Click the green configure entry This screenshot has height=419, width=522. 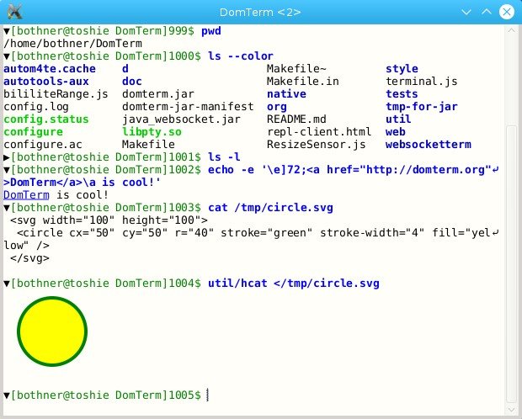click(x=33, y=132)
